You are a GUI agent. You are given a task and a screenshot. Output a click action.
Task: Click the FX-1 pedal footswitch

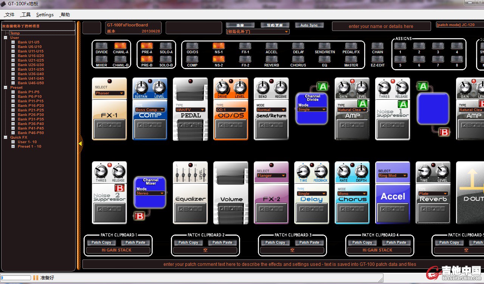click(x=109, y=129)
